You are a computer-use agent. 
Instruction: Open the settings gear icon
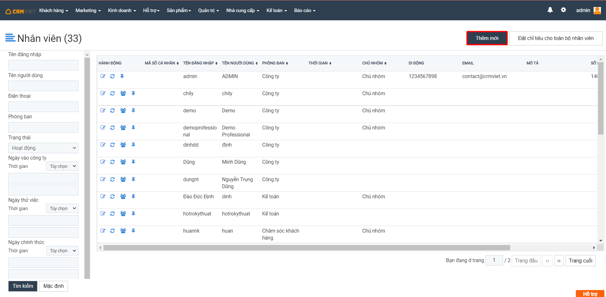[563, 10]
